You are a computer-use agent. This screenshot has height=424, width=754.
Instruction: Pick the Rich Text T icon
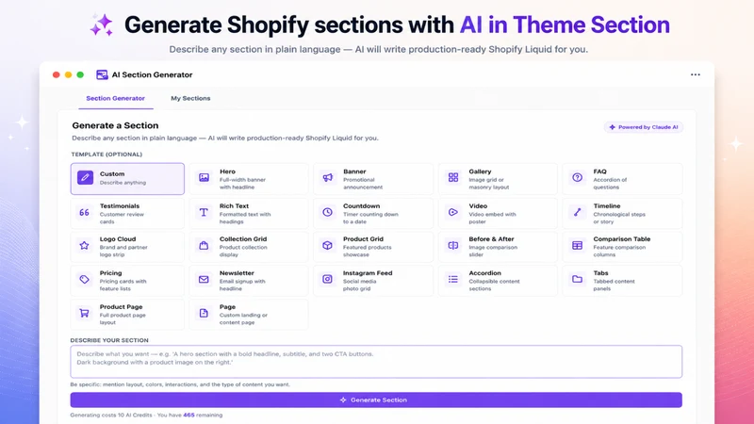coord(204,212)
